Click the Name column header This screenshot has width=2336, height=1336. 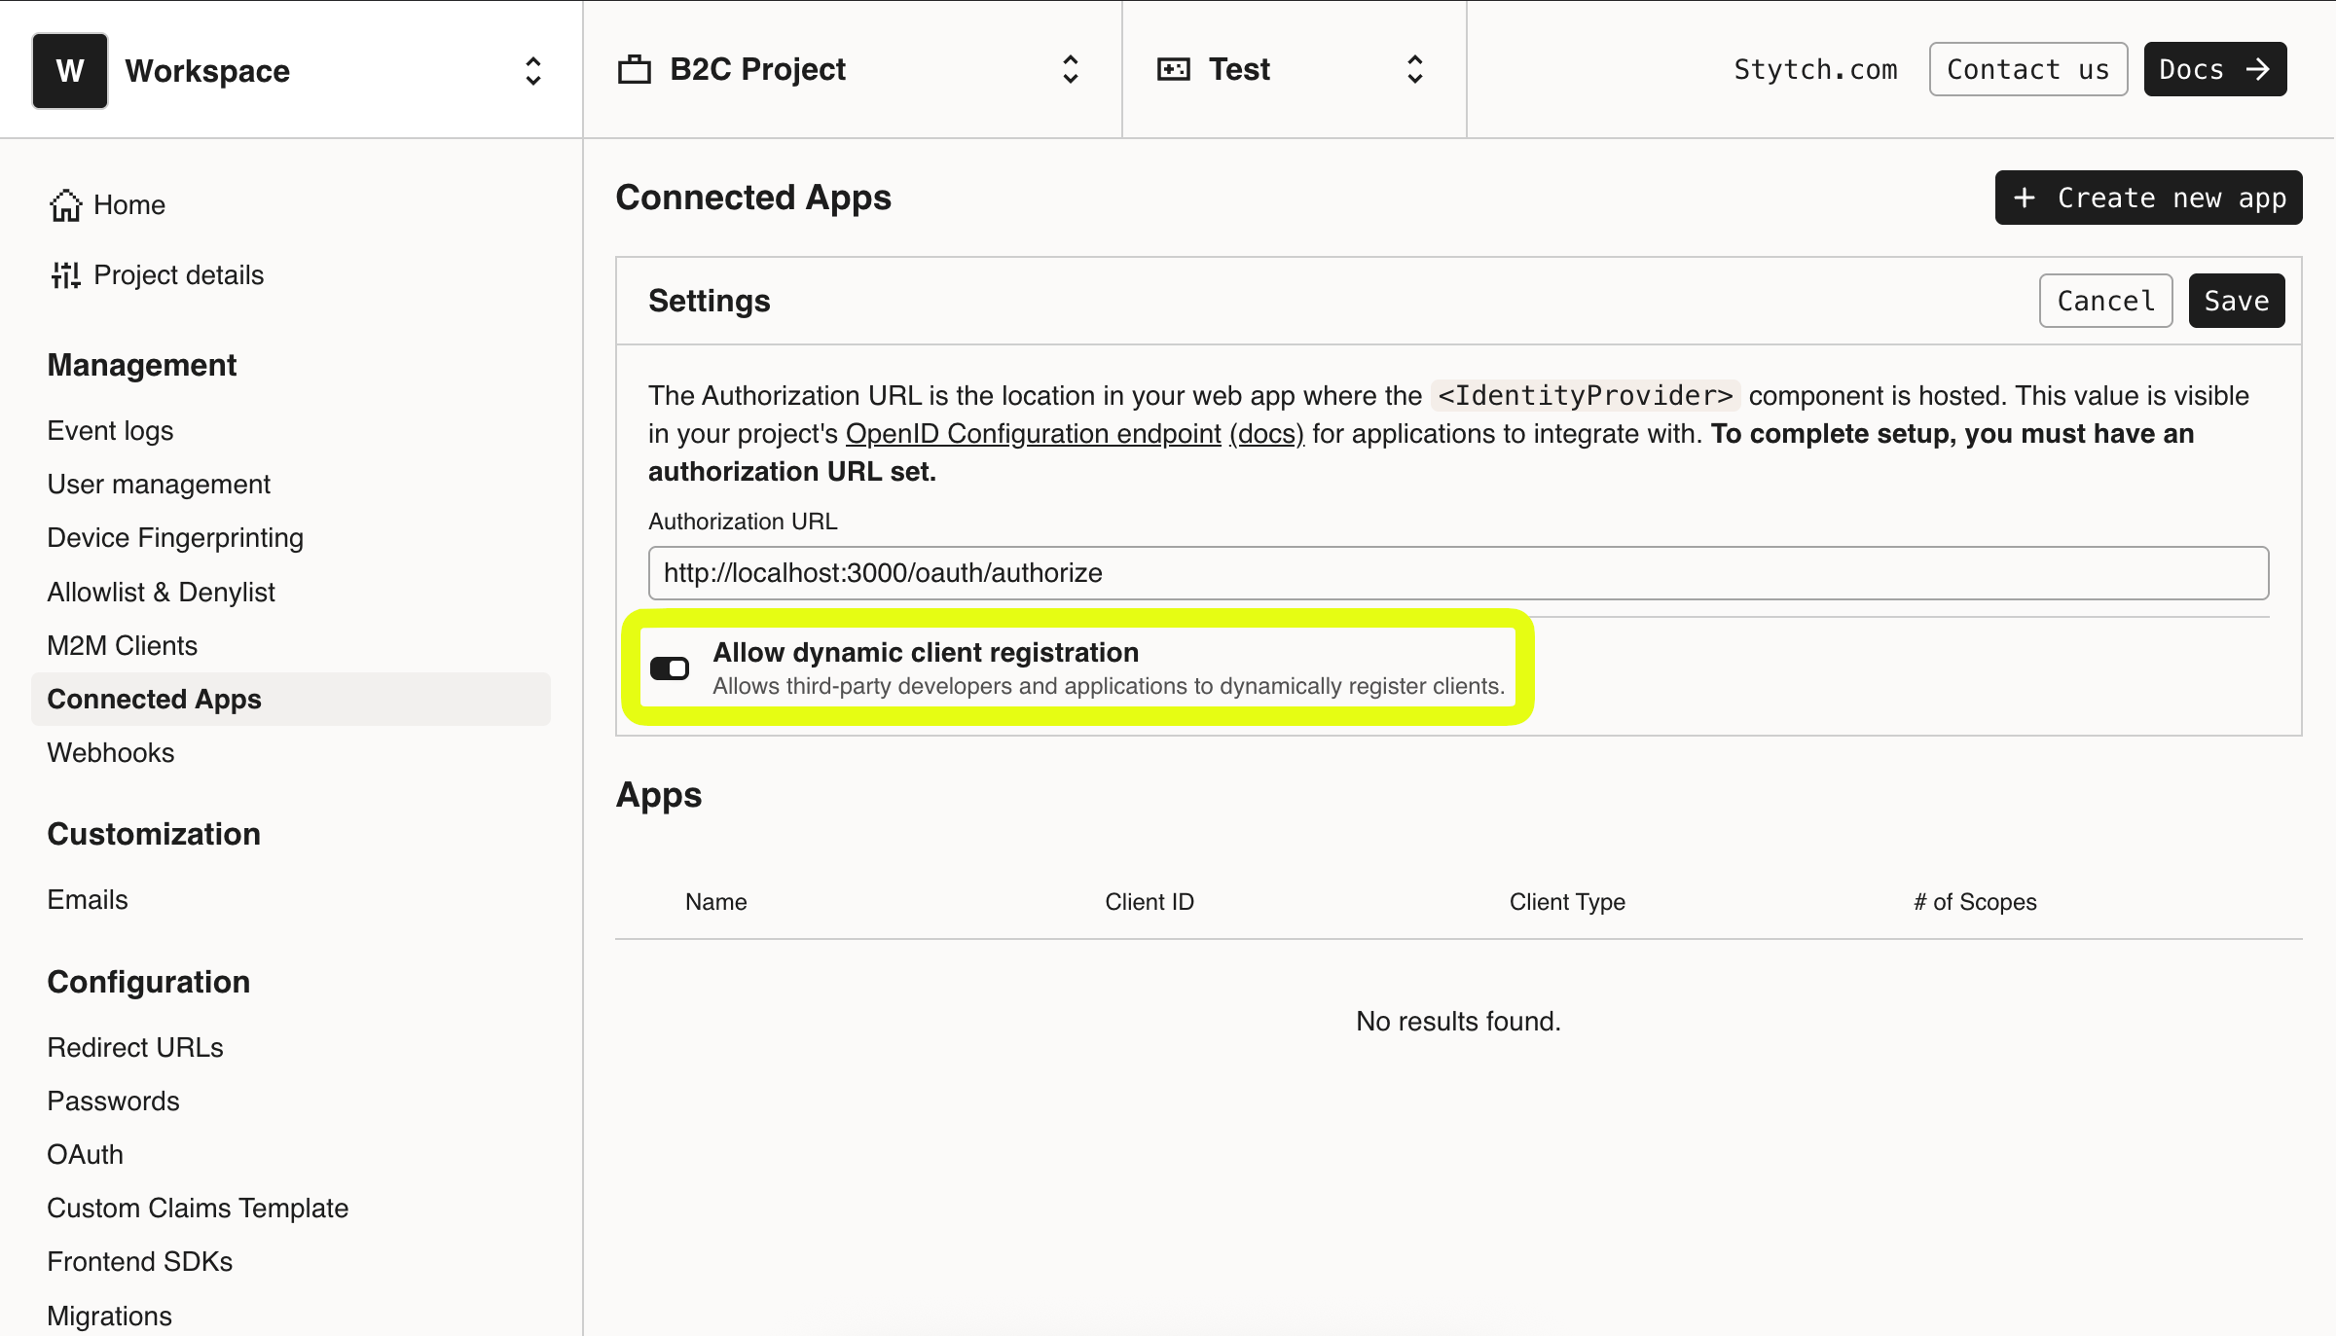[x=715, y=902]
